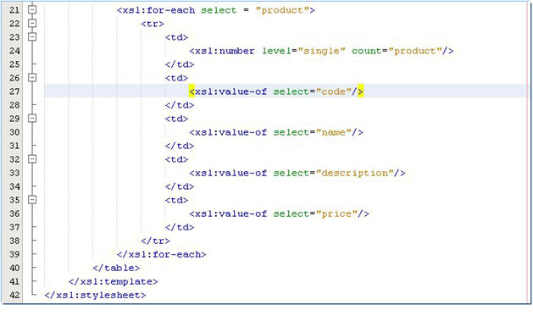Click the level="single" attribute

pyautogui.click(x=303, y=51)
